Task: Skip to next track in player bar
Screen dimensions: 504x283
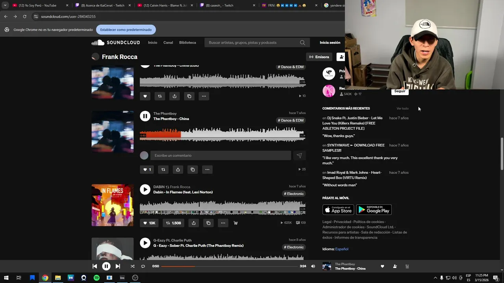Action: pos(118,266)
